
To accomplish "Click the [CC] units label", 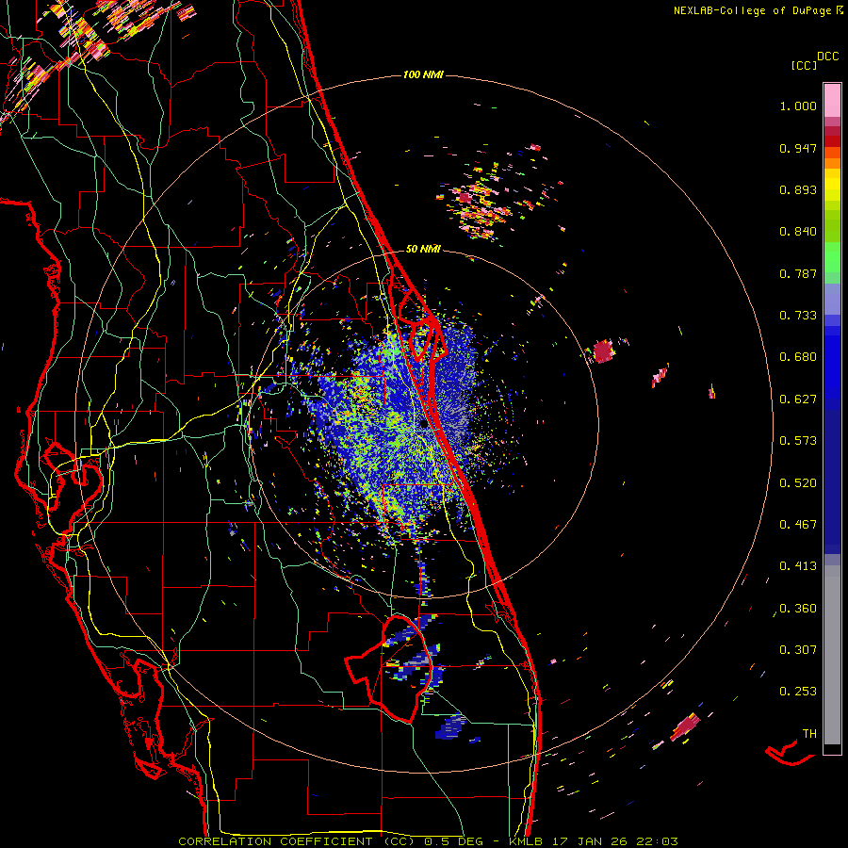I will coord(804,65).
